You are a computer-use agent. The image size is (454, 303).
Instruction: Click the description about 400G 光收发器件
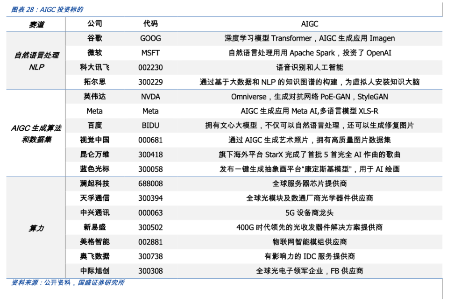pyautogui.click(x=310, y=227)
